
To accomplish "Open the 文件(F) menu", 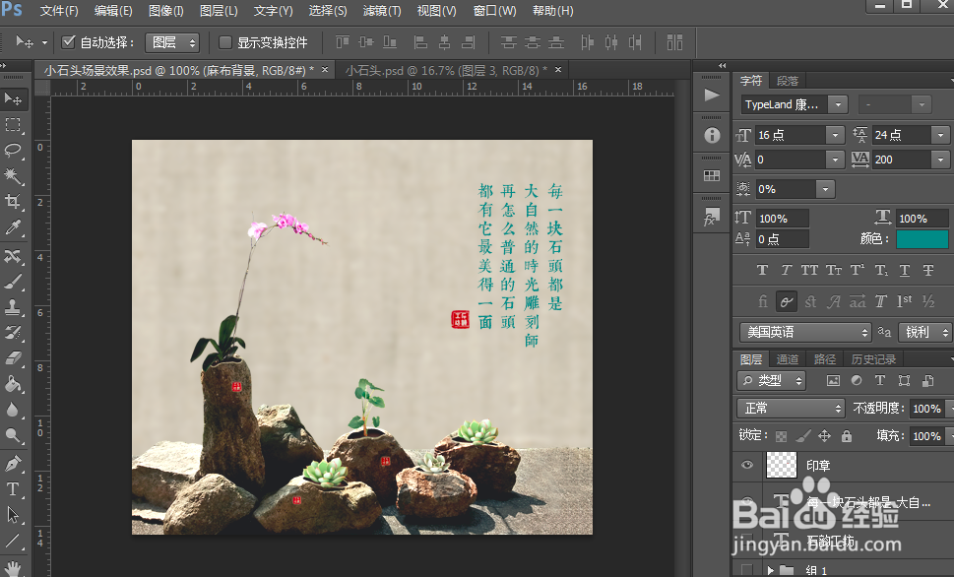I will [x=59, y=11].
